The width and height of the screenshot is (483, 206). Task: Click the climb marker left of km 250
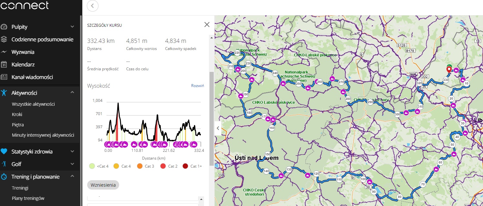[283, 83]
